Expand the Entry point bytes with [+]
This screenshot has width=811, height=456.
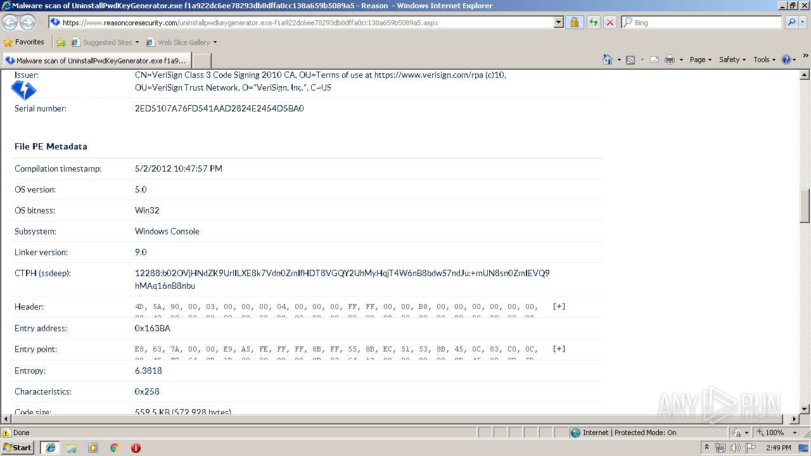tap(559, 349)
